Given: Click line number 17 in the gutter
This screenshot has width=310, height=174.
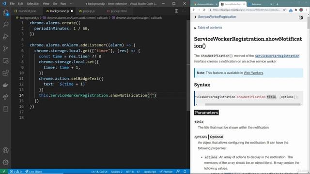Looking at the screenshot, I should [21, 112].
